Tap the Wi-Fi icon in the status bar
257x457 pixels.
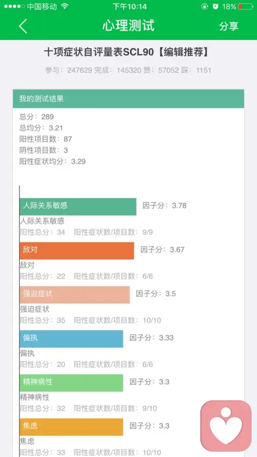click(x=65, y=6)
